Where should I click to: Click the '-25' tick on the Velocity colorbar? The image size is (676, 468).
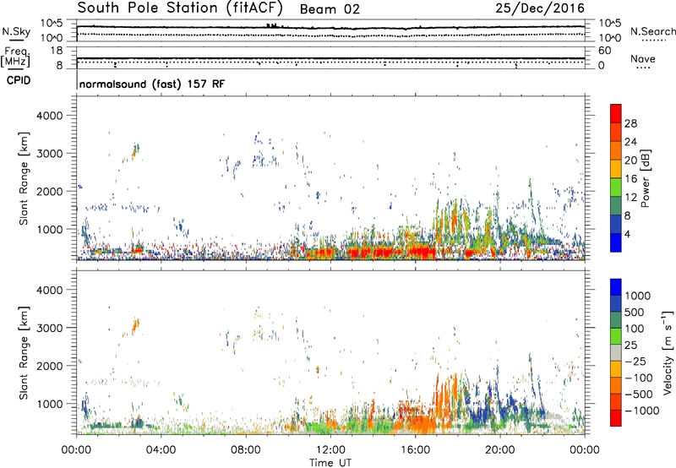[x=635, y=362]
